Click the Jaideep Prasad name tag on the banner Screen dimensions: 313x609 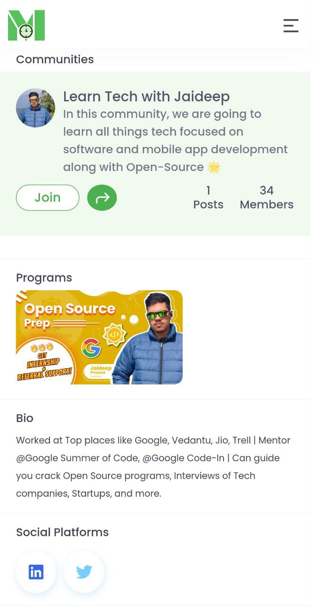(x=101, y=371)
